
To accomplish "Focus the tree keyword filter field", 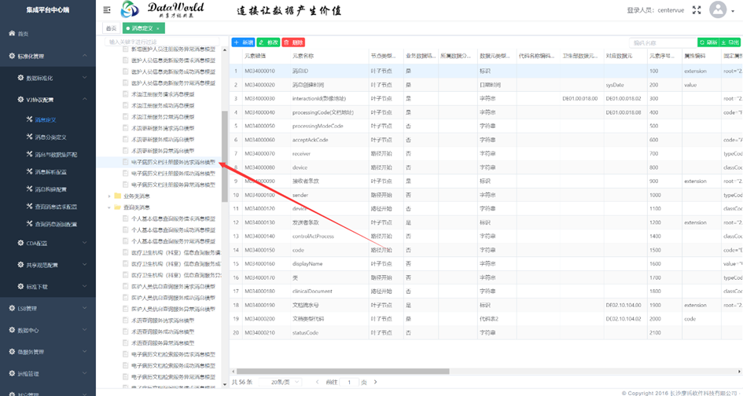I will [x=162, y=42].
